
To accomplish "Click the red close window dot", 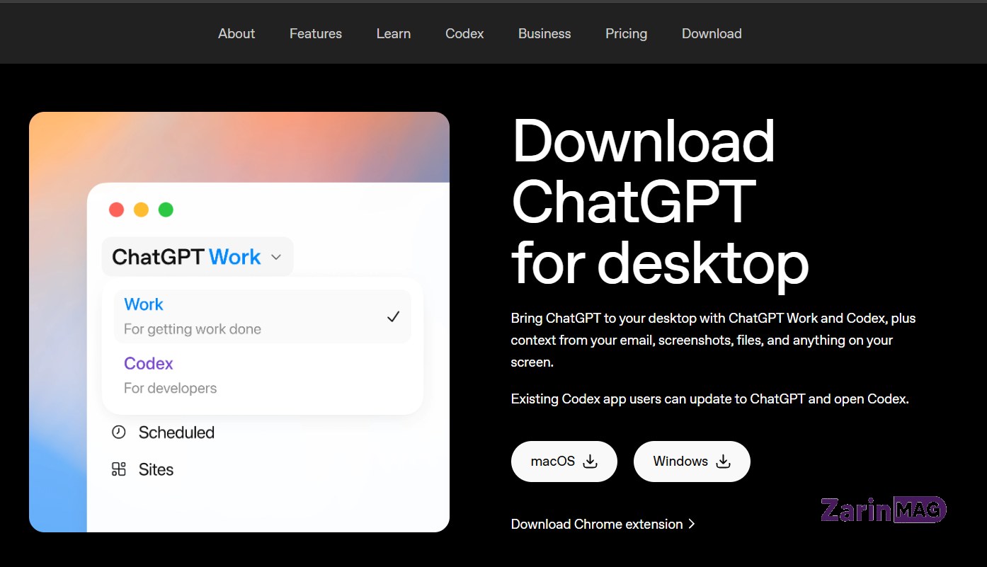I will [116, 210].
